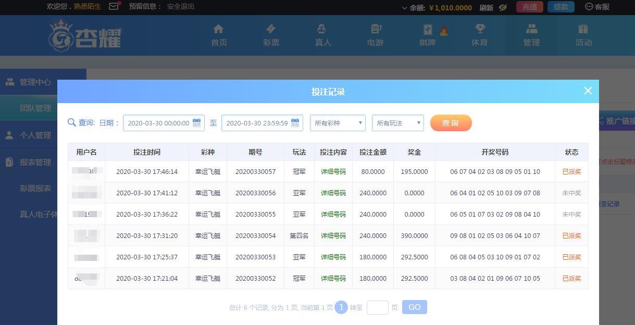The image size is (635, 325).
Task: Open the mail envelope icon
Action: [114, 7]
